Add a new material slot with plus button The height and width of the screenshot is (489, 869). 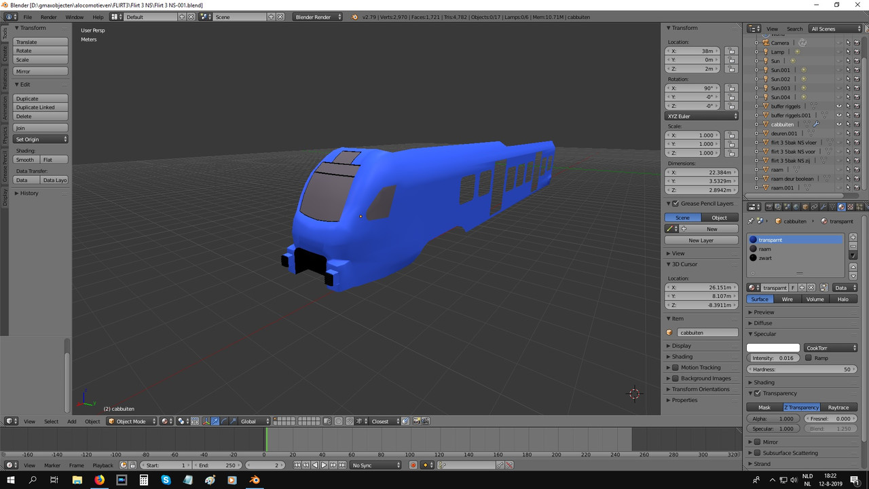(853, 238)
